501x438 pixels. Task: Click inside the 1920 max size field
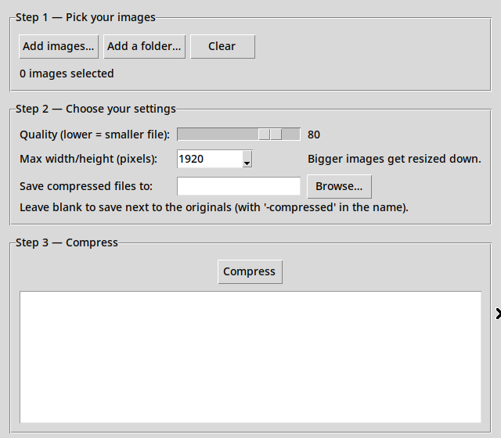click(x=210, y=159)
